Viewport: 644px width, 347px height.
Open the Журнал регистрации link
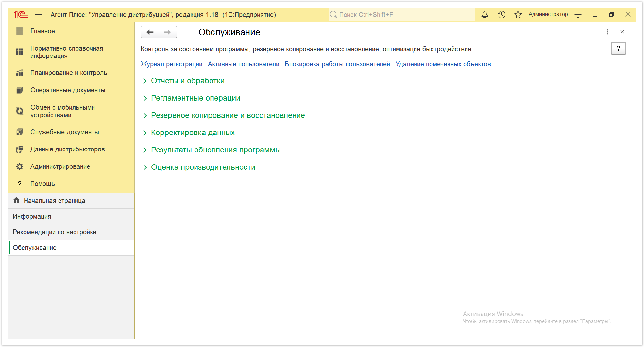[171, 64]
